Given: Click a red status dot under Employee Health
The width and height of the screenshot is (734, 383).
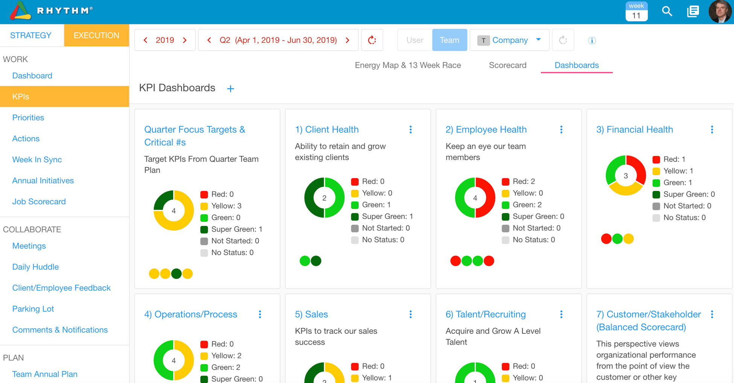Looking at the screenshot, I should click(455, 260).
